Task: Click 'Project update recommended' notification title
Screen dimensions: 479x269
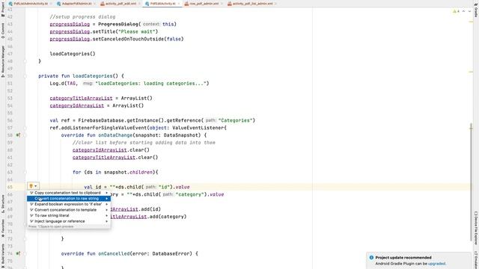Action: coord(403,257)
